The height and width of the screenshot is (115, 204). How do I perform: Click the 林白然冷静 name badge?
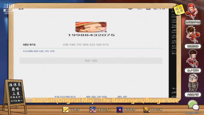tap(193, 46)
